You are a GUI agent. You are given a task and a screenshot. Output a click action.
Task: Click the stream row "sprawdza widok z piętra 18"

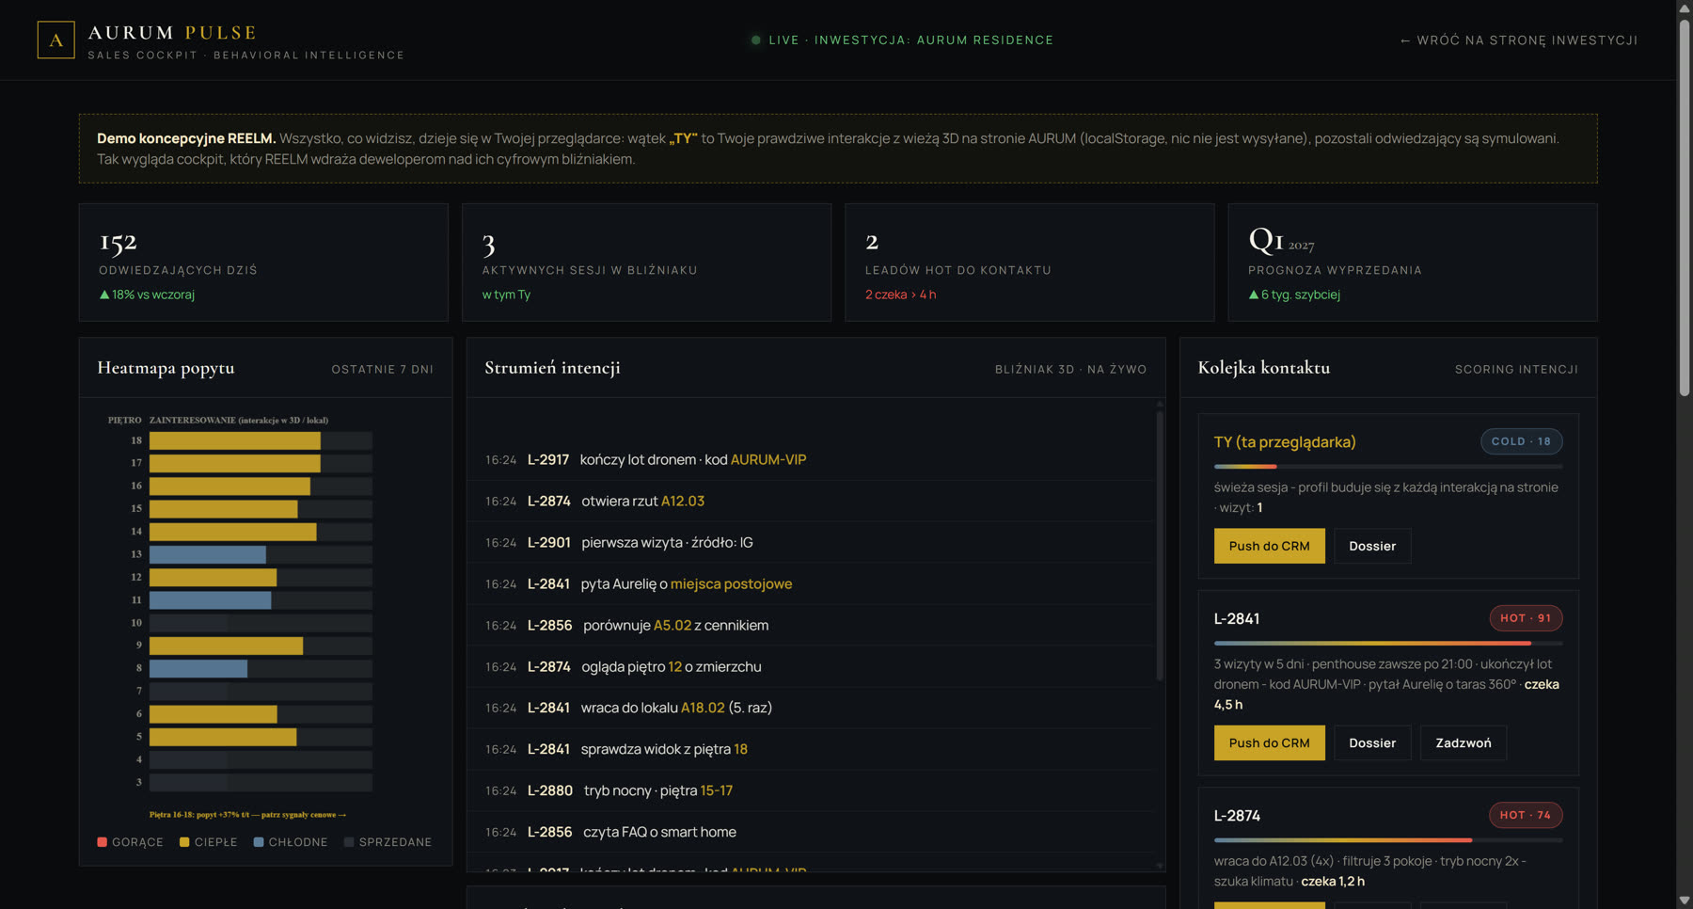[x=811, y=750]
